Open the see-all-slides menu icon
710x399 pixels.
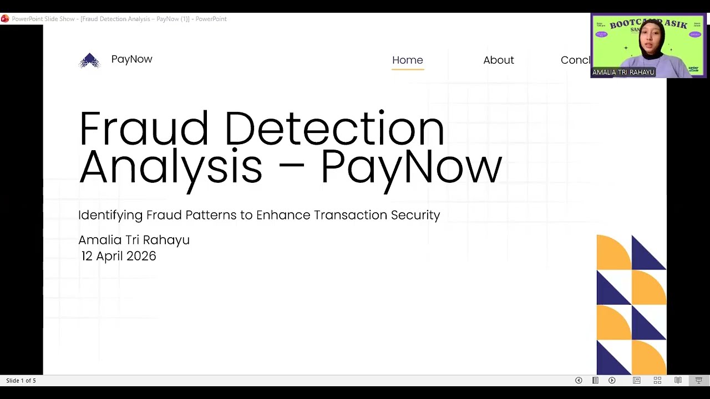click(595, 380)
